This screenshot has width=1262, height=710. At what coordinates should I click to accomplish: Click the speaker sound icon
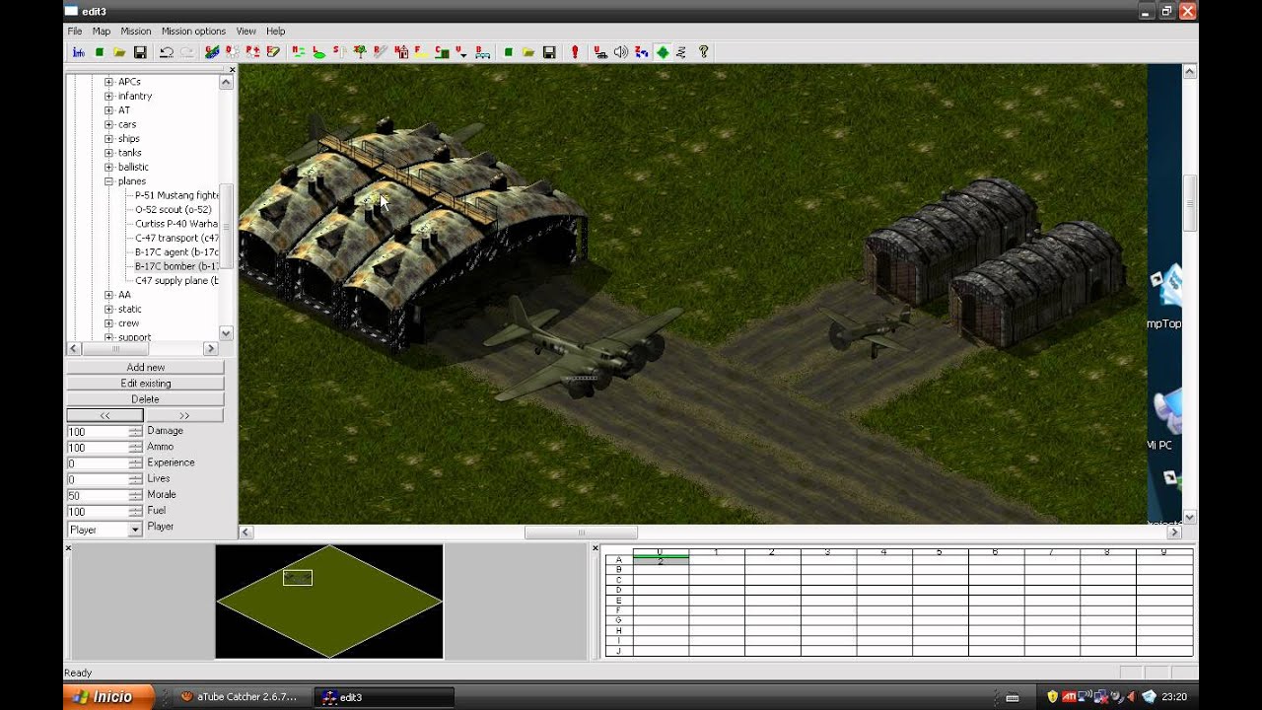click(x=621, y=51)
